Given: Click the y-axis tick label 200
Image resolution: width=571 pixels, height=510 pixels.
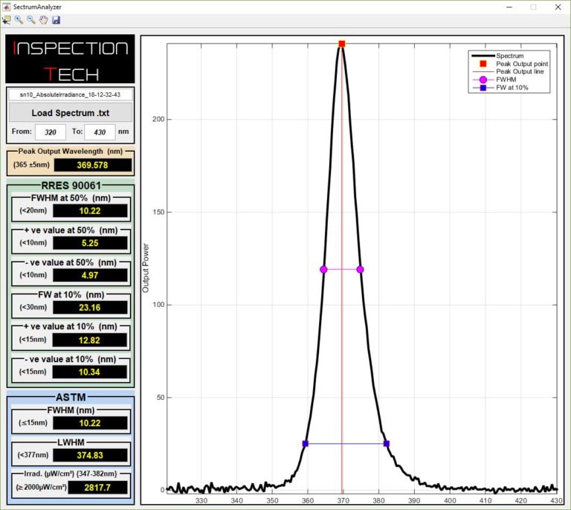Looking at the screenshot, I should click(x=158, y=119).
